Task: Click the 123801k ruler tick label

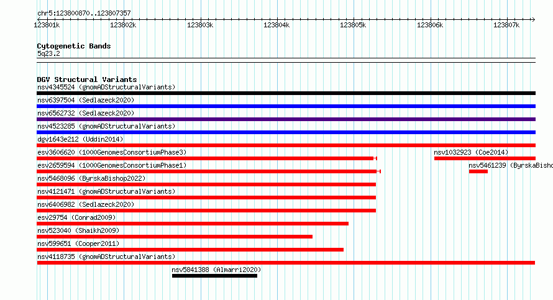Action: click(47, 25)
